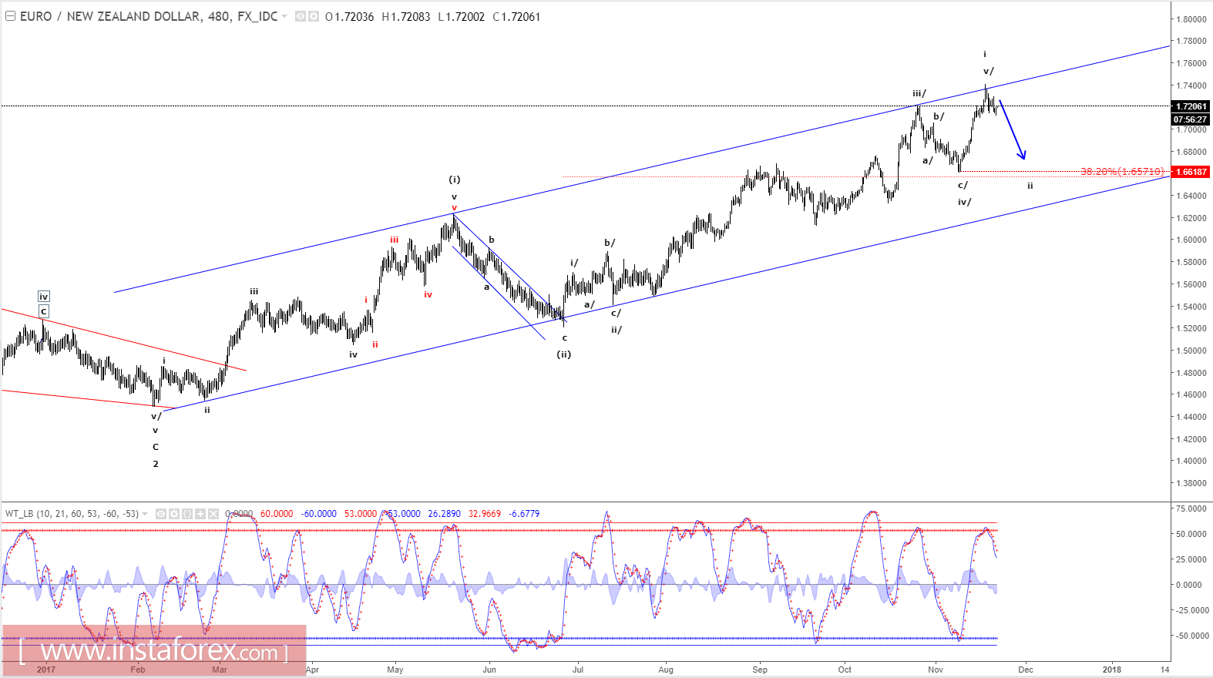Open main symbol settings gear
This screenshot has height=678, width=1213.
[314, 16]
